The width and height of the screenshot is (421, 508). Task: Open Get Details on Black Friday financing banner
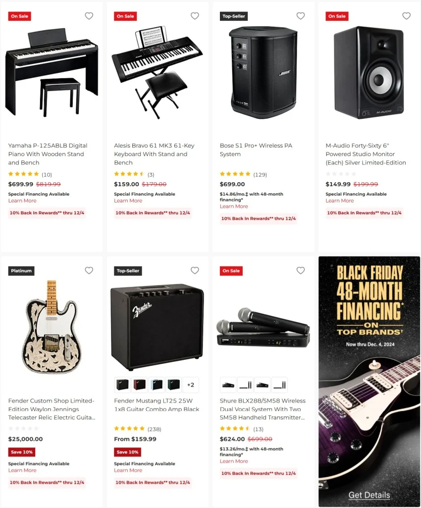[x=369, y=495]
